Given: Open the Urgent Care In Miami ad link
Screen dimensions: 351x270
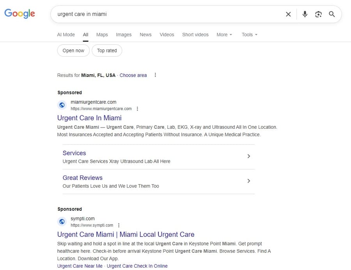Looking at the screenshot, I should coord(89,118).
